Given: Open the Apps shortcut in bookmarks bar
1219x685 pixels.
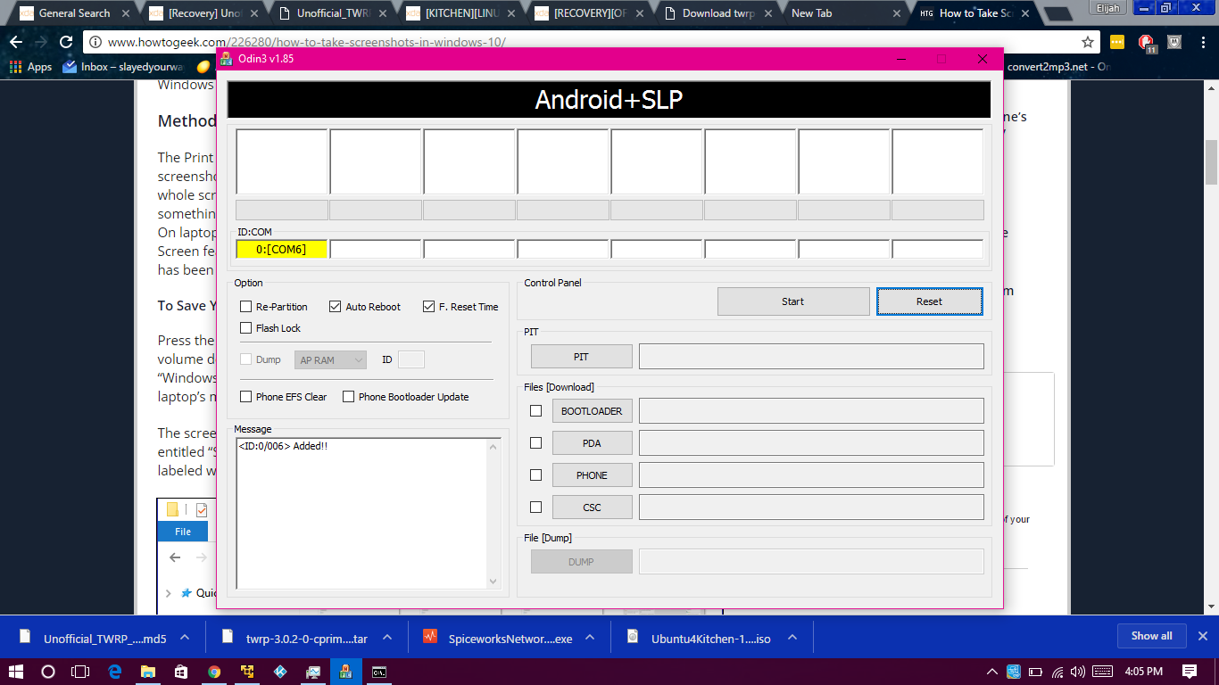Looking at the screenshot, I should click(30, 67).
